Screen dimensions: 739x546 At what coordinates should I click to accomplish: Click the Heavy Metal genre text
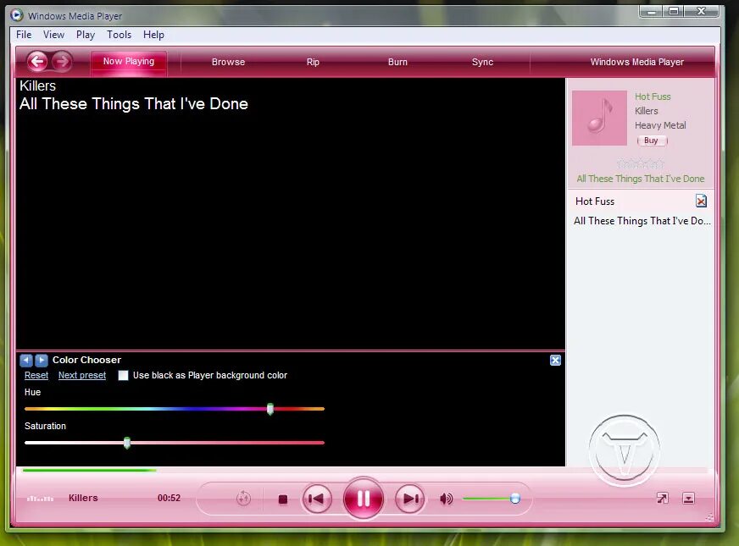(x=660, y=125)
